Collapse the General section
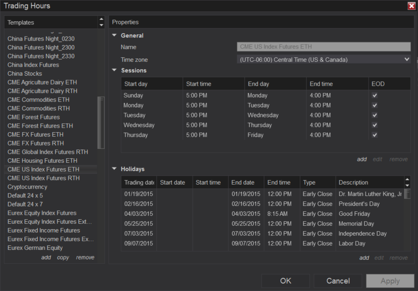418x291 pixels. tap(114, 35)
